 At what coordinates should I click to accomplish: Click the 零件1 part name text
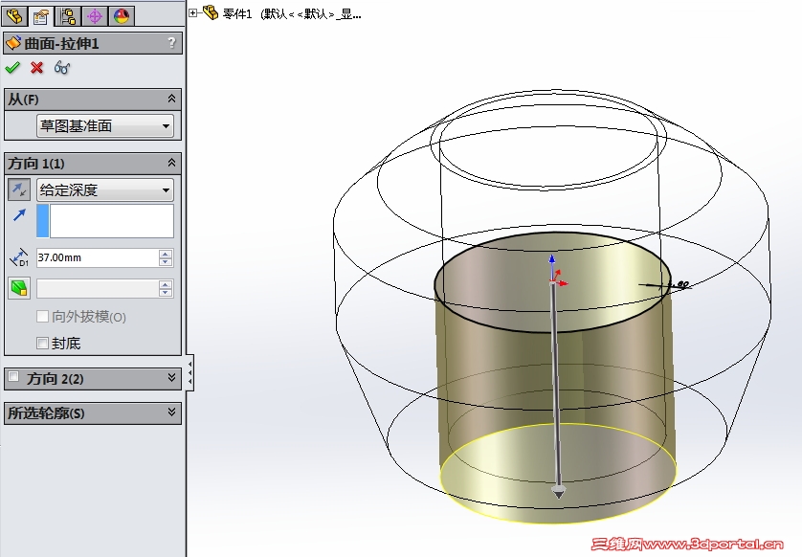click(238, 13)
